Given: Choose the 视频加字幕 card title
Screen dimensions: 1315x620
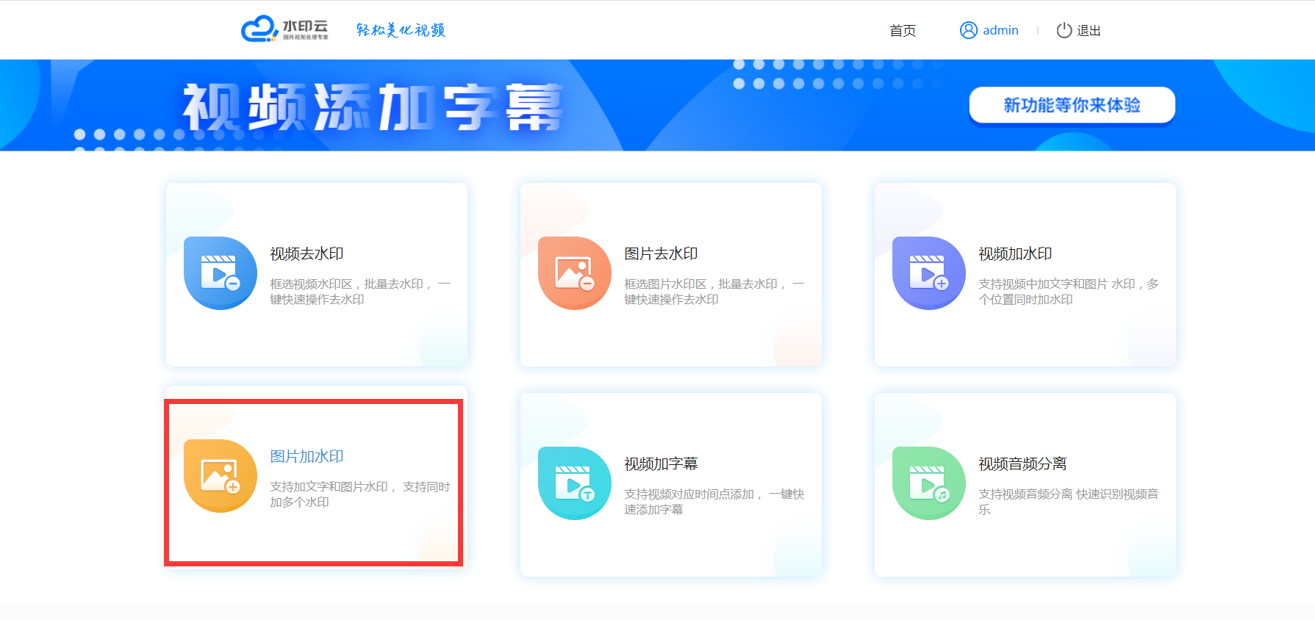Looking at the screenshot, I should [x=661, y=464].
